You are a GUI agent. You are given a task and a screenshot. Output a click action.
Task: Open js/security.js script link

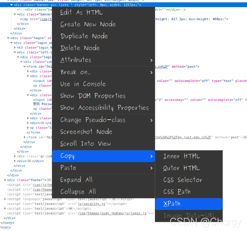(91, 204)
